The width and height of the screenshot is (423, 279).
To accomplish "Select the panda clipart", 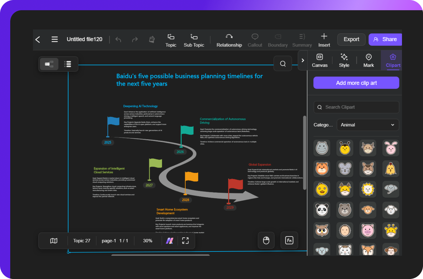I will click(322, 210).
